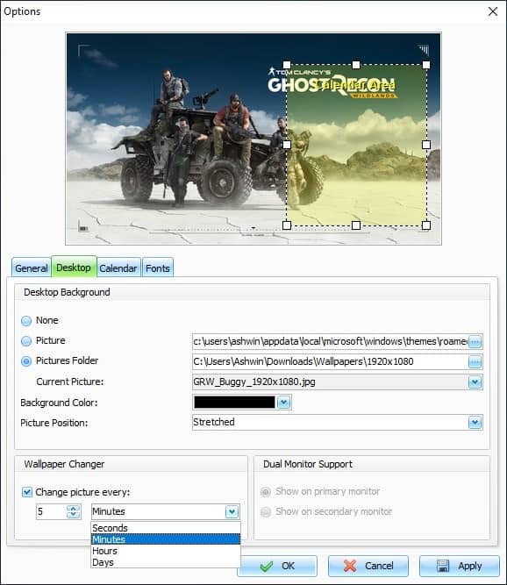
Task: Click the black background color swatch
Action: point(234,403)
